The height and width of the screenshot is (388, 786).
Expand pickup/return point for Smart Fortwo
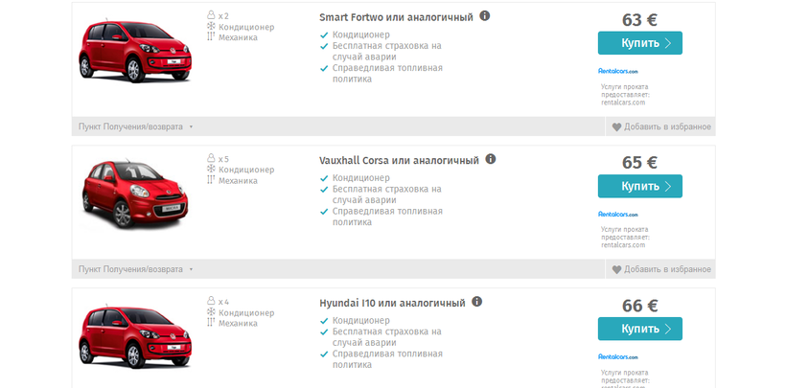[135, 126]
